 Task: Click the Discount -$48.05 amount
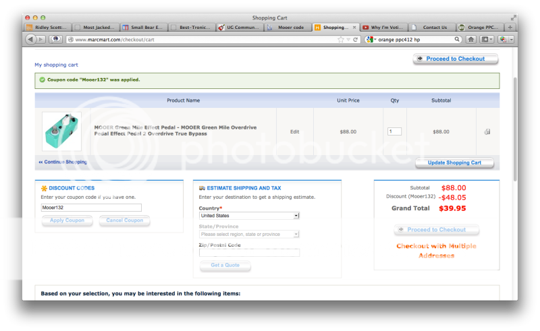[x=452, y=198]
